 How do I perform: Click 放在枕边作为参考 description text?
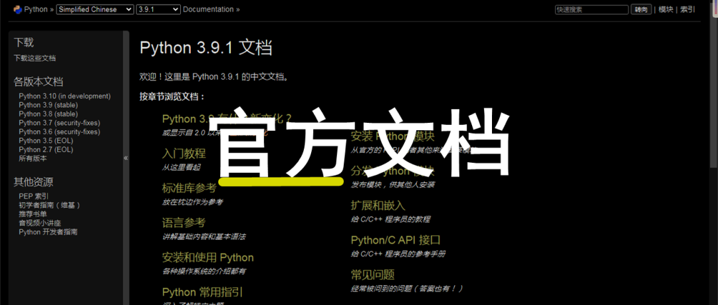[x=192, y=202]
